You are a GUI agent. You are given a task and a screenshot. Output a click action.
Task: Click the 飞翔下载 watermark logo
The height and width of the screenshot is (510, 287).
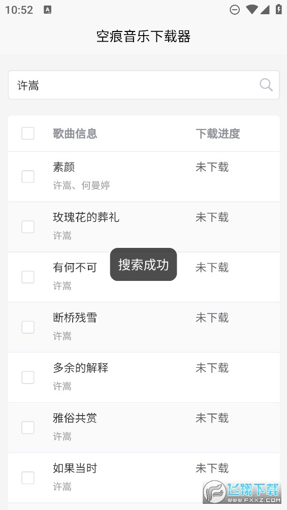pyautogui.click(x=242, y=492)
